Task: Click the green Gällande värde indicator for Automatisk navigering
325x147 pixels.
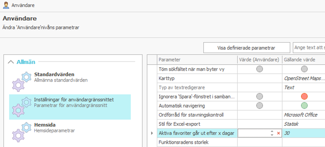Action: tap(304, 106)
